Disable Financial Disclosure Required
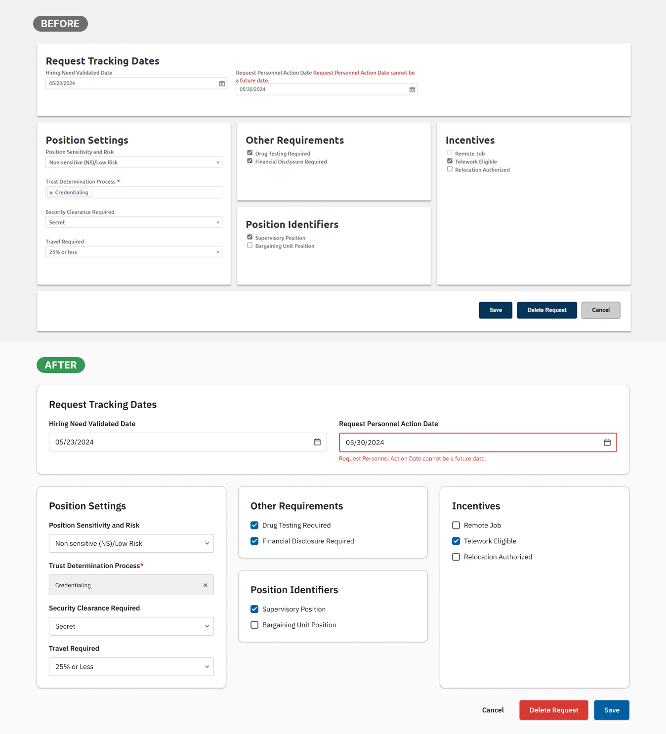The width and height of the screenshot is (666, 734). click(x=254, y=541)
